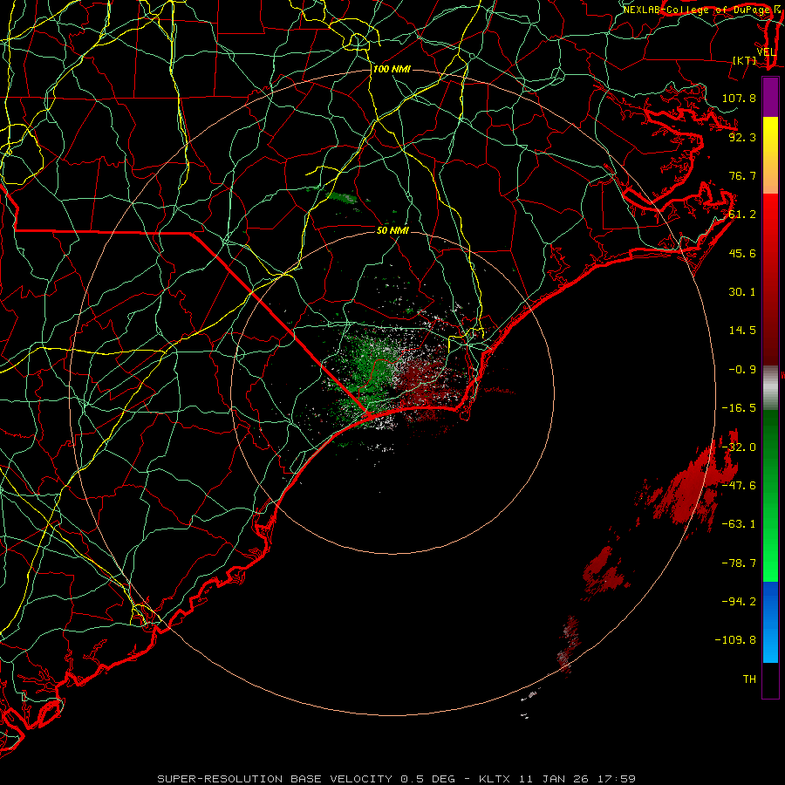Pick the blue segment of the velocity scale
785x785 pixels.
tap(770, 622)
